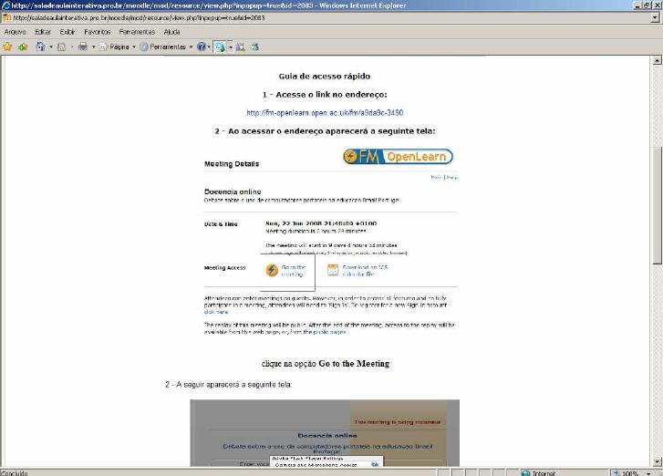This screenshot has width=663, height=476.
Task: Open the Favoritos menu
Action: 98,32
